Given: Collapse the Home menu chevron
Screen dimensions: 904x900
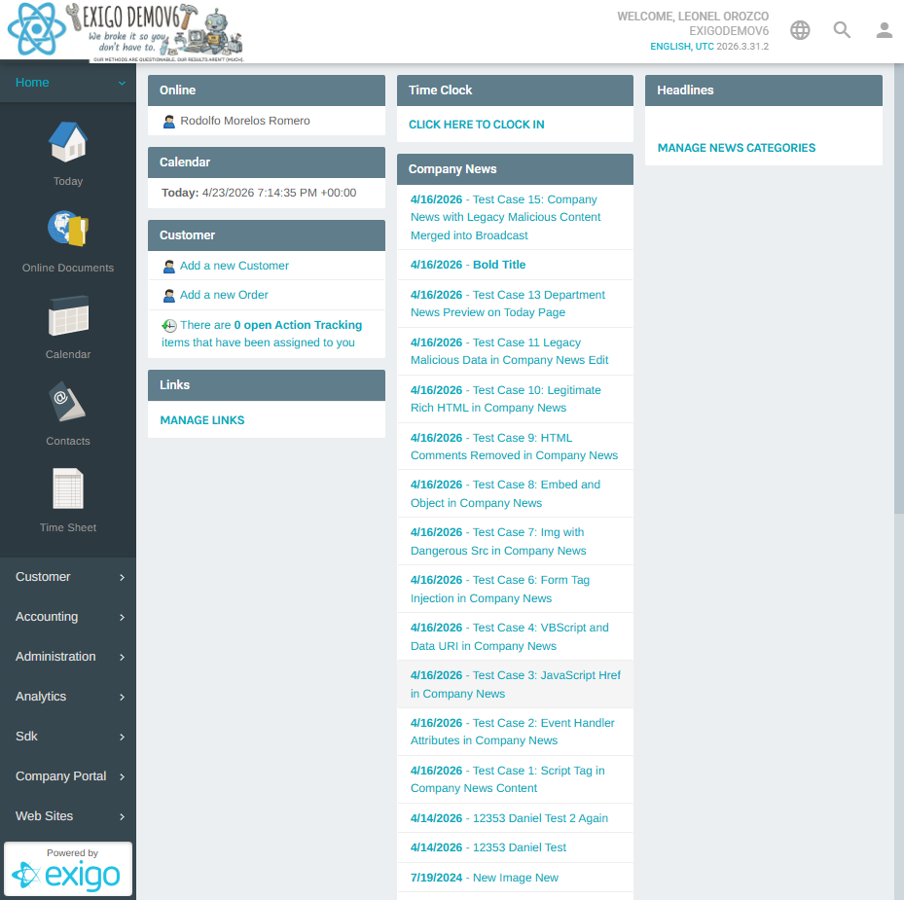Looking at the screenshot, I should click(x=122, y=83).
